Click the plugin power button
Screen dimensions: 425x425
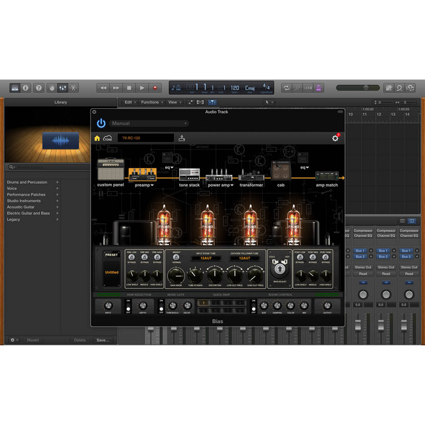[x=101, y=123]
